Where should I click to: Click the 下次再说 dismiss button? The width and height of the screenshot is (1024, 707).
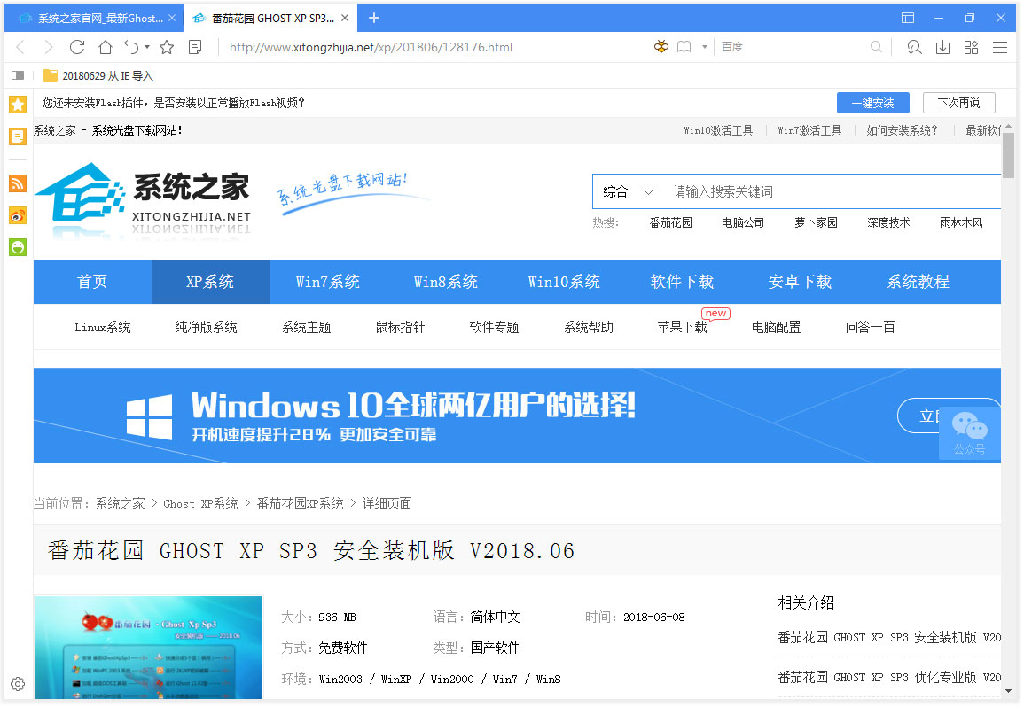pos(958,103)
